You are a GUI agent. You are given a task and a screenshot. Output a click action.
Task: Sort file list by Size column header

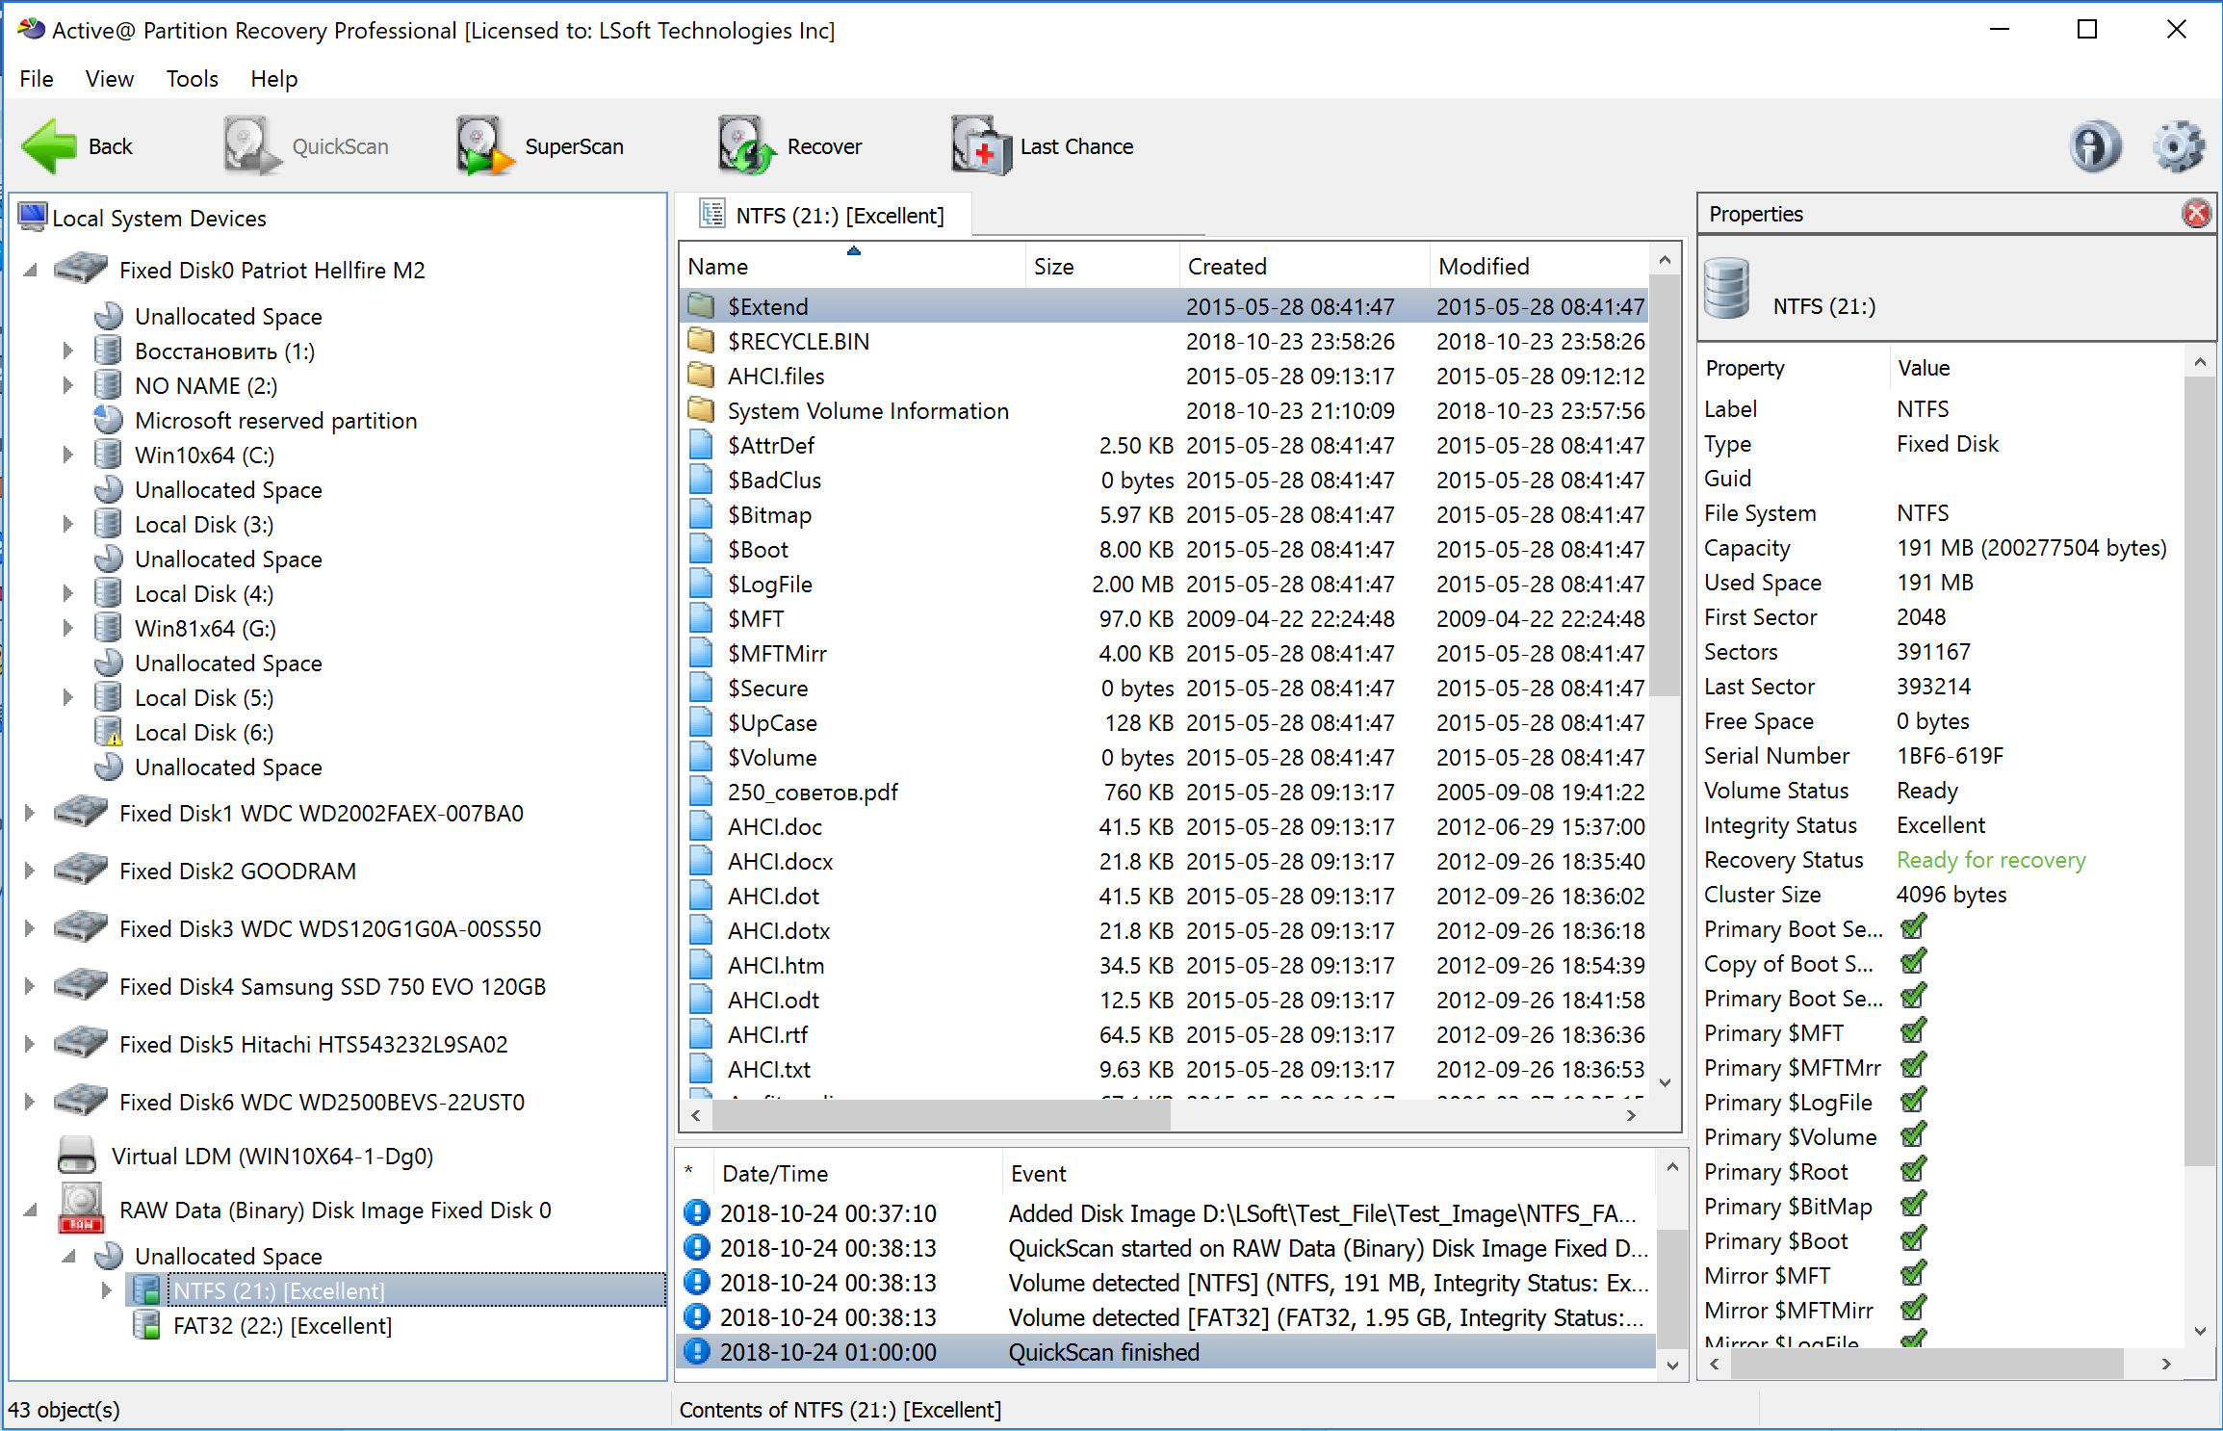tap(1053, 267)
